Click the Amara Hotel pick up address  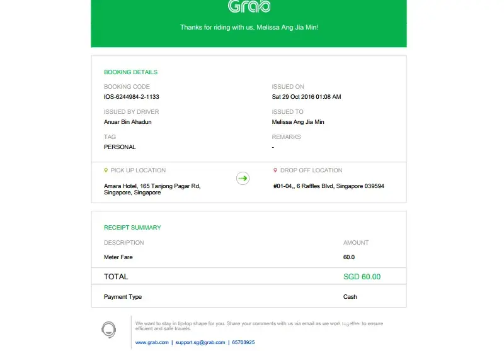(151, 189)
